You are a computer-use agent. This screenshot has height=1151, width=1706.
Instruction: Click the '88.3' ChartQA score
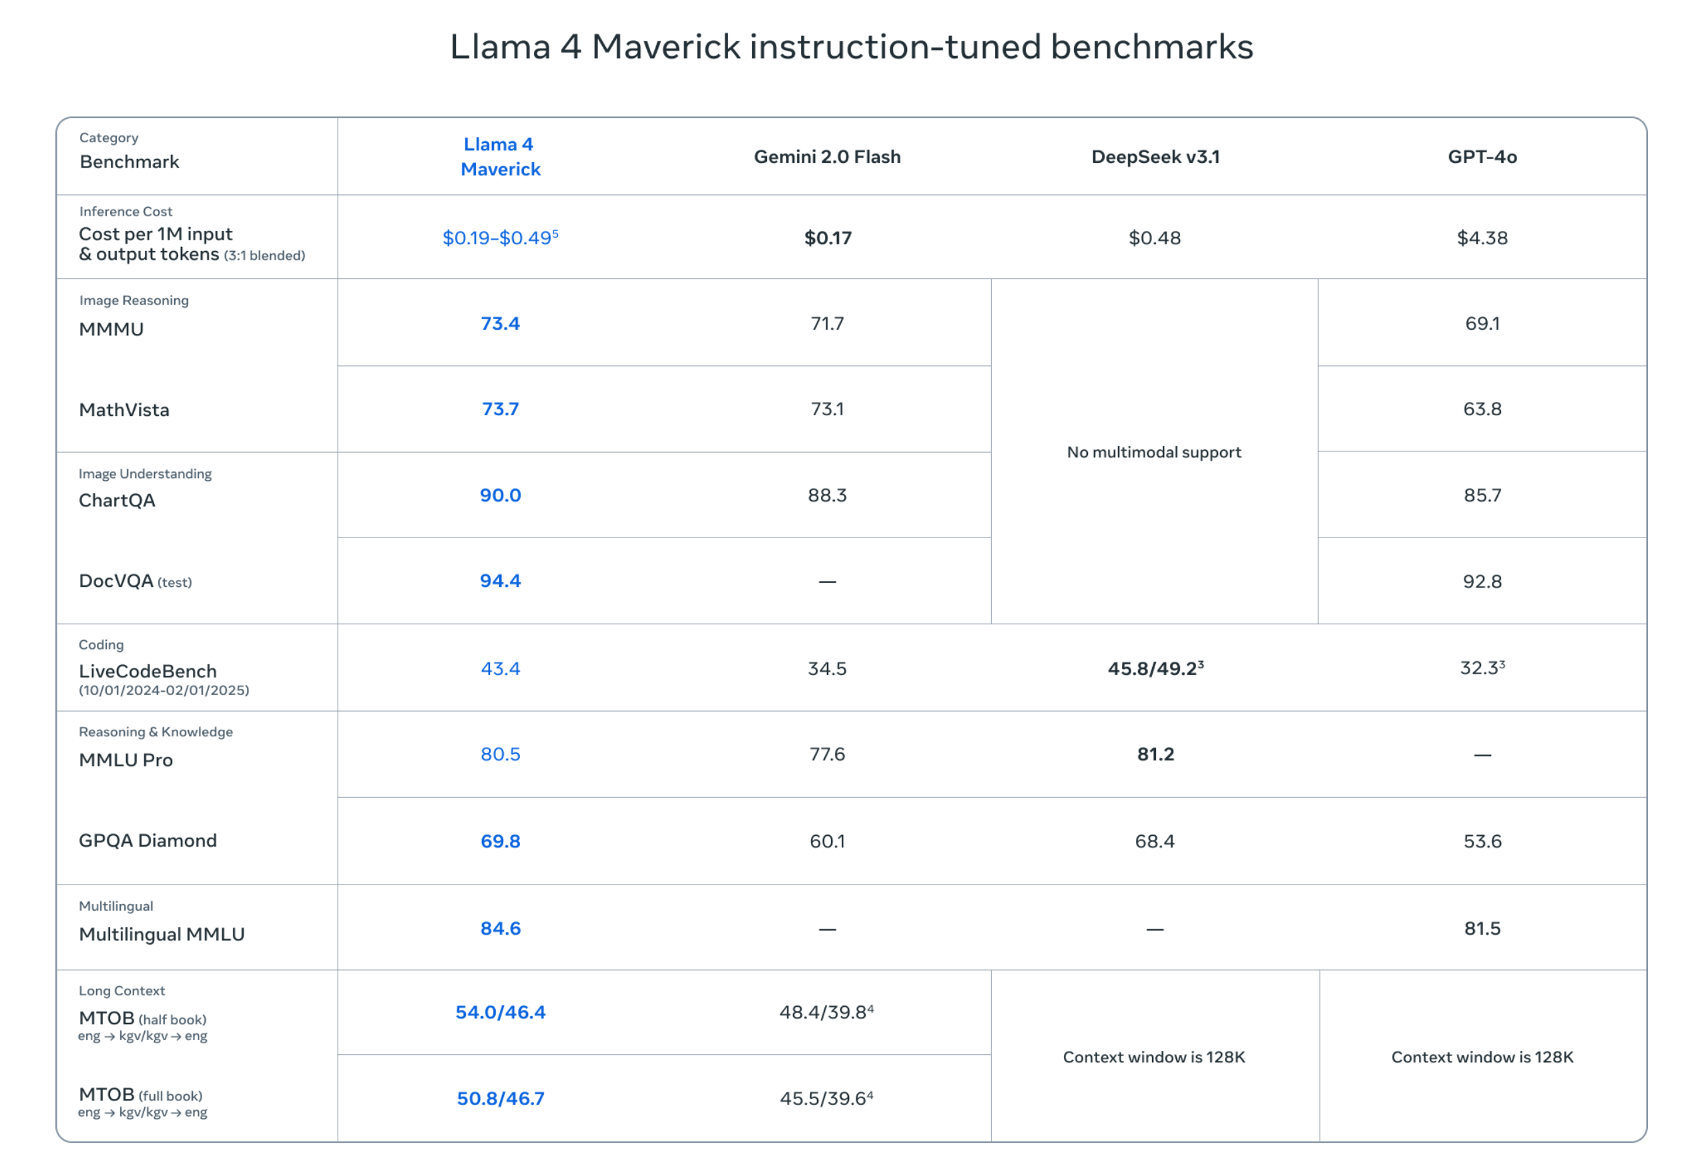[x=827, y=495]
